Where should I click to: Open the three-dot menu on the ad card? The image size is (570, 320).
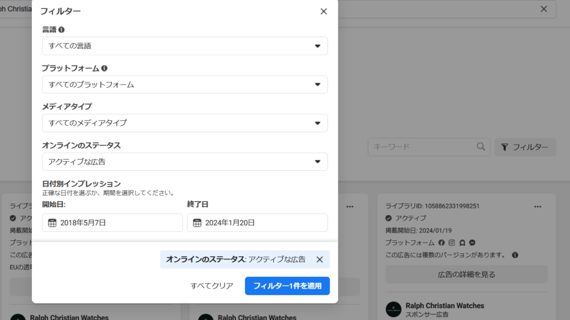click(x=538, y=206)
